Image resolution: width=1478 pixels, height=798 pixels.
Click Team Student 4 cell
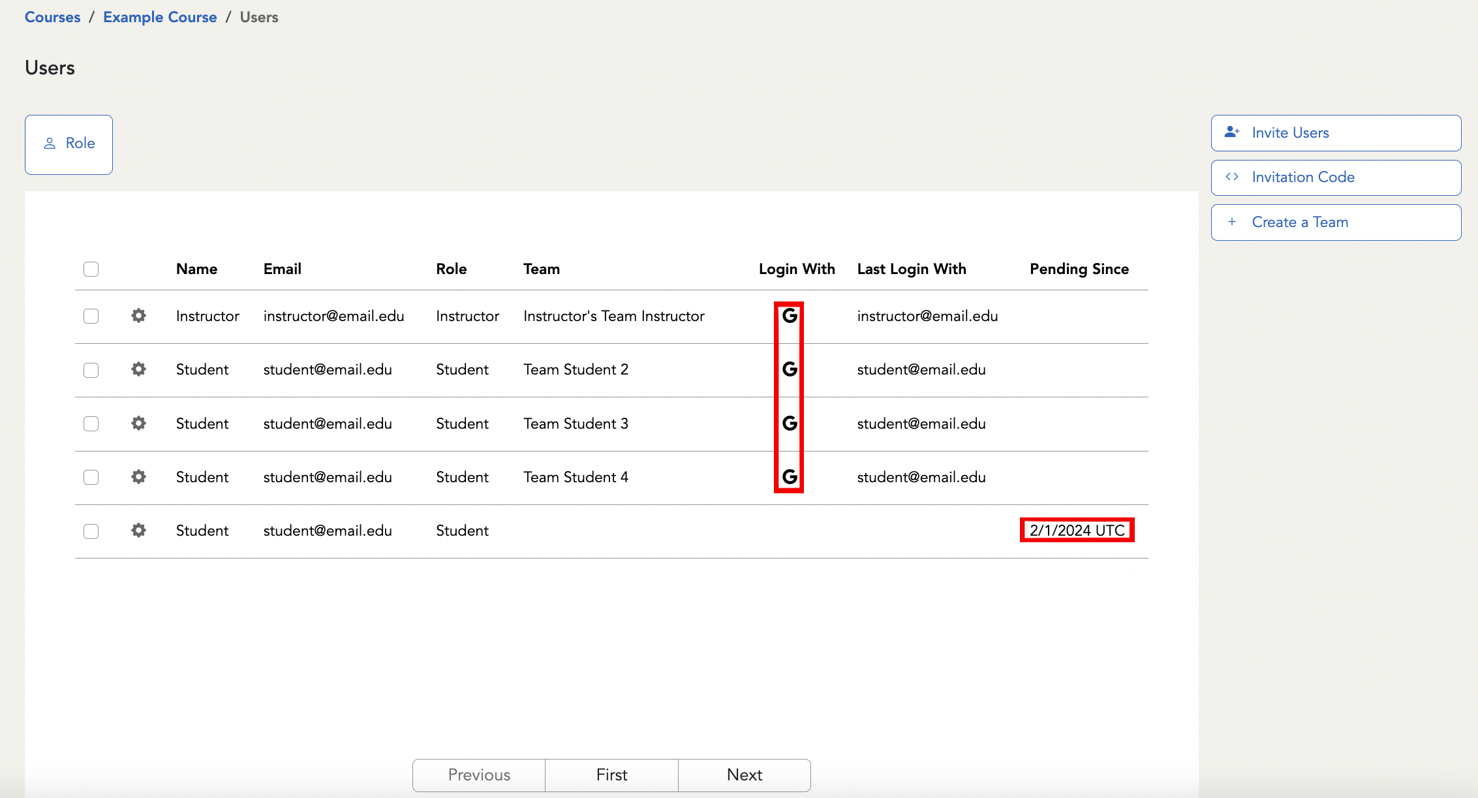pyautogui.click(x=576, y=477)
